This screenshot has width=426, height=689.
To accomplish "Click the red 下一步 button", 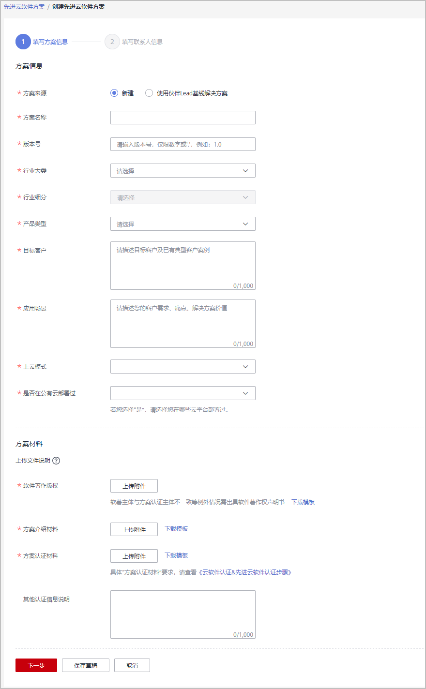I will pos(36,665).
